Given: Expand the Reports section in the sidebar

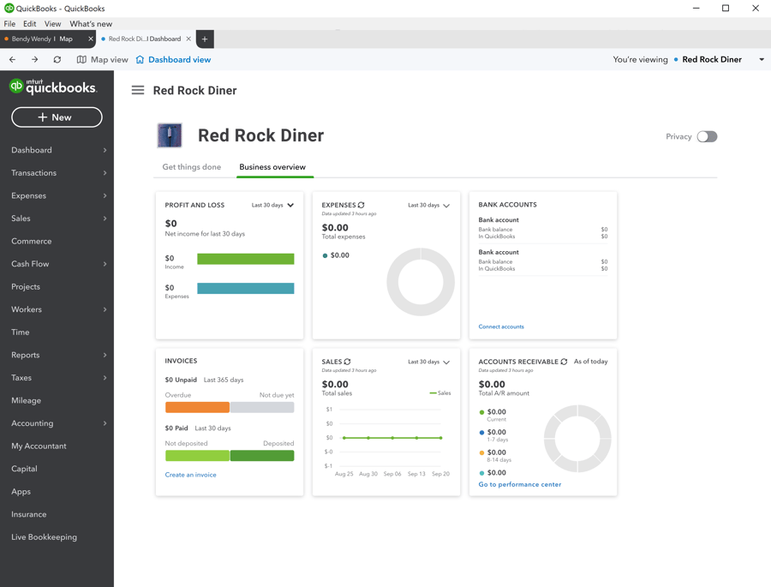Looking at the screenshot, I should click(x=57, y=355).
